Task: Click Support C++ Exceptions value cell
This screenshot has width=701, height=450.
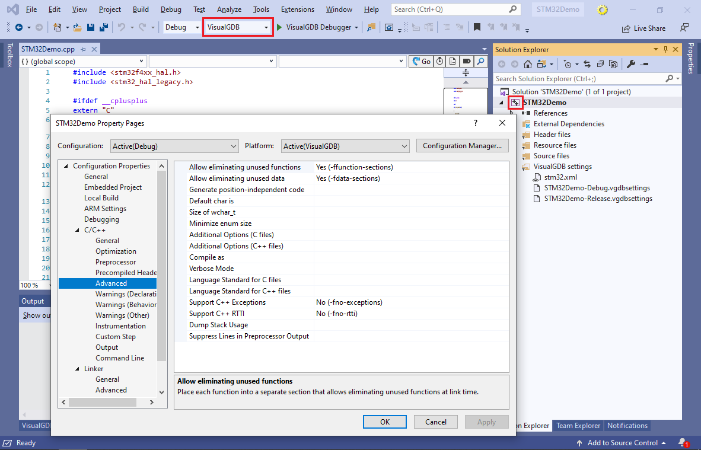Action: (412, 302)
